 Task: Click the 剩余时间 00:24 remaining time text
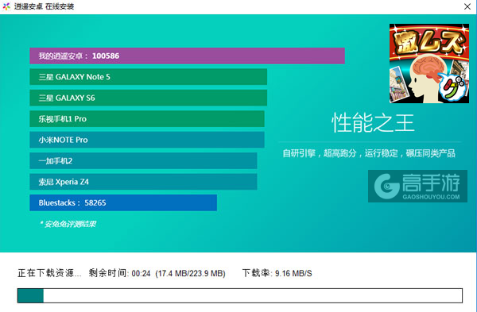[119, 273]
